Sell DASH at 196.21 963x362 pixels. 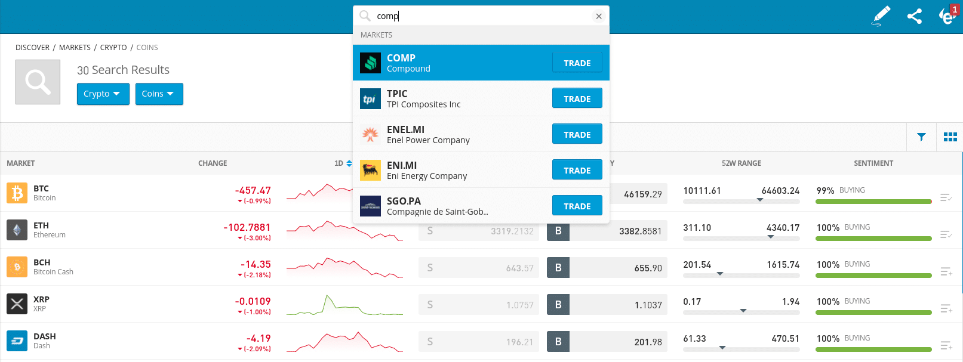(479, 342)
